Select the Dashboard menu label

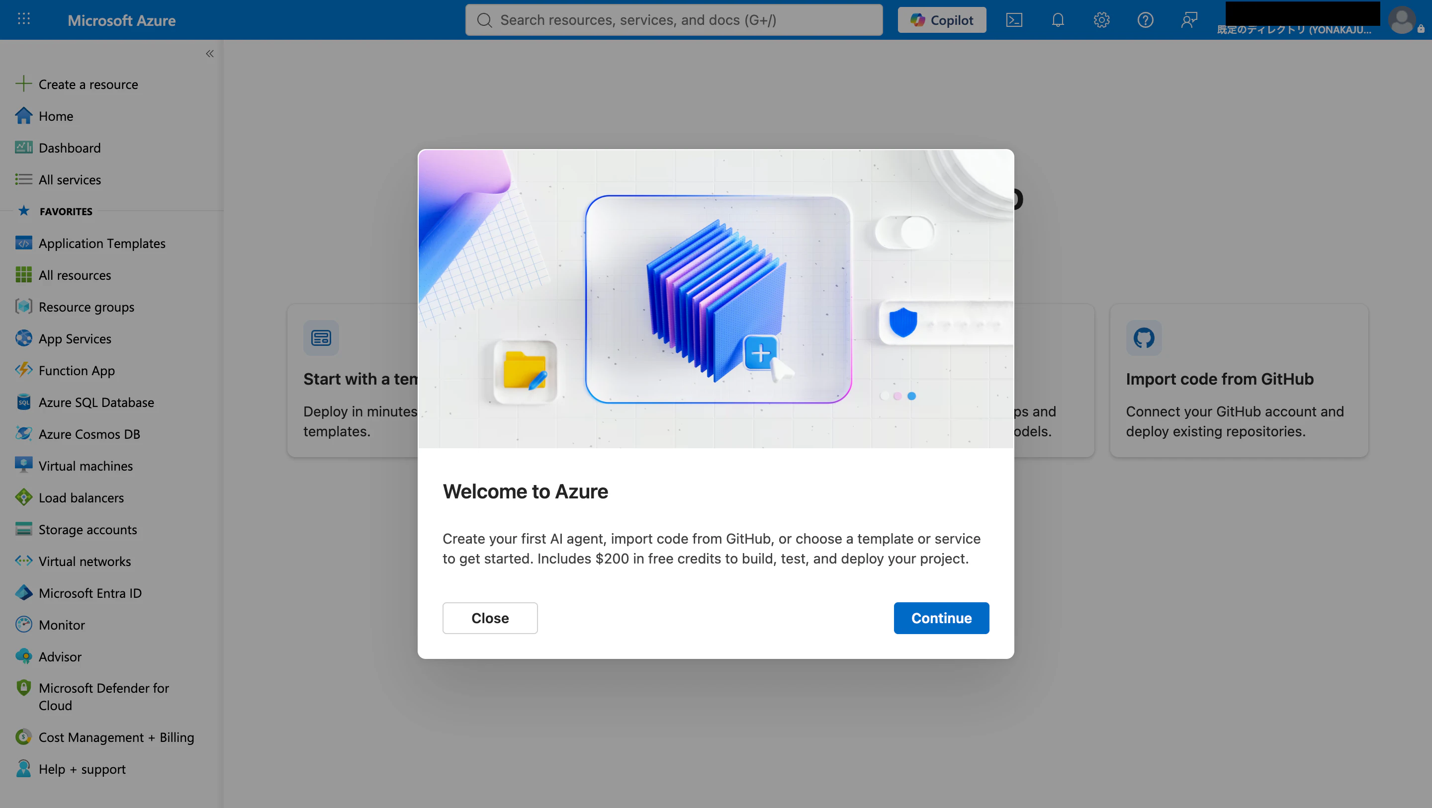click(x=70, y=148)
